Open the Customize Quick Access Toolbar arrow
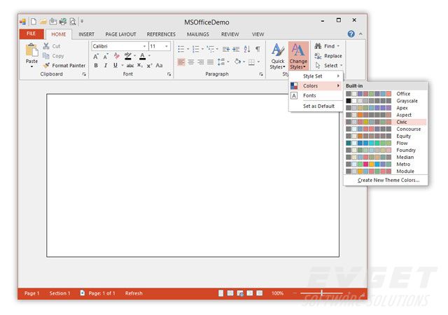The width and height of the screenshot is (448, 315). (x=82, y=21)
